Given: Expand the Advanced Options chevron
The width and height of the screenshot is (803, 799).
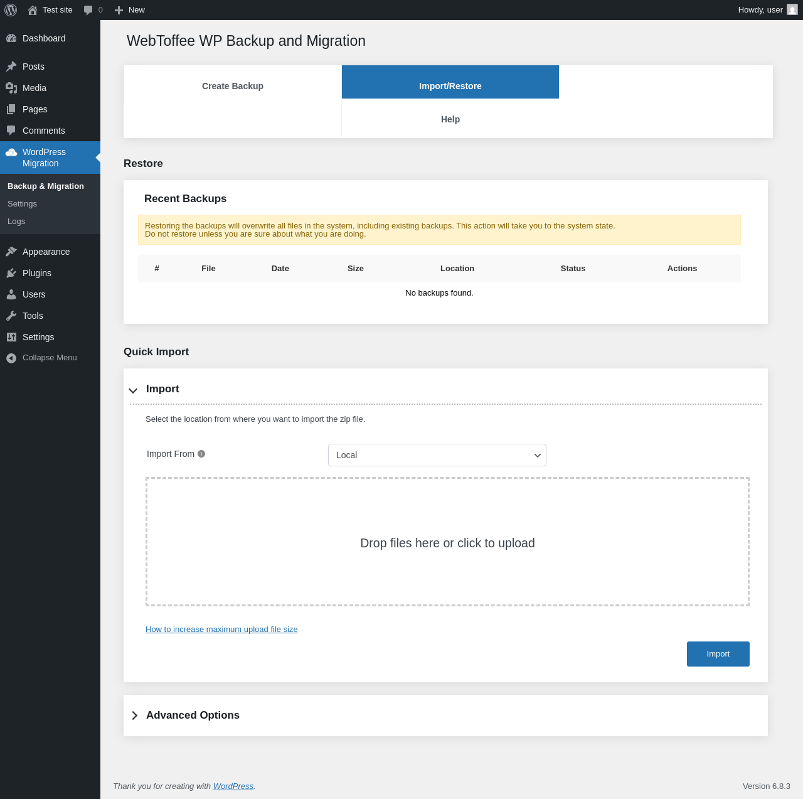Looking at the screenshot, I should pyautogui.click(x=134, y=716).
